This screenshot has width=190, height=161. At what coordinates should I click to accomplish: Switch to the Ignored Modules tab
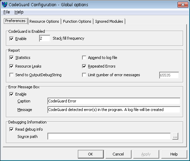tap(109, 21)
